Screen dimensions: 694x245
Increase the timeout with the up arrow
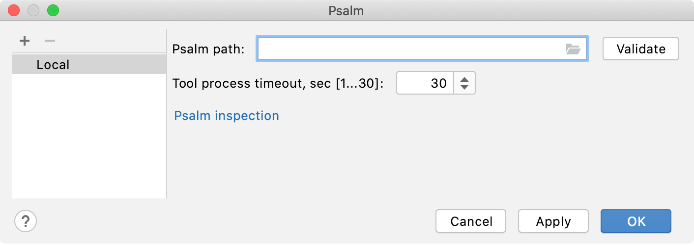pos(464,79)
